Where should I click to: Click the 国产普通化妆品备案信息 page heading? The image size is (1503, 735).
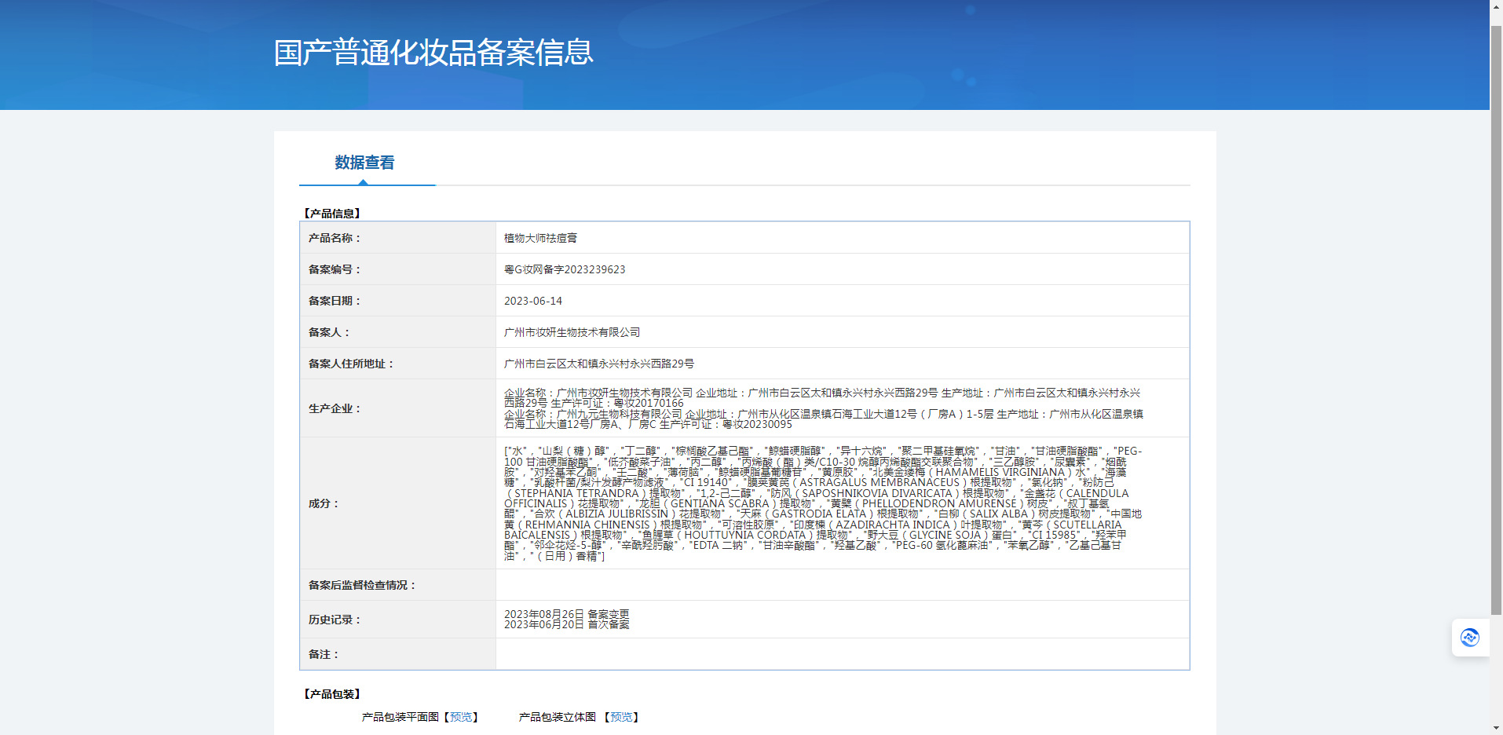pos(433,53)
